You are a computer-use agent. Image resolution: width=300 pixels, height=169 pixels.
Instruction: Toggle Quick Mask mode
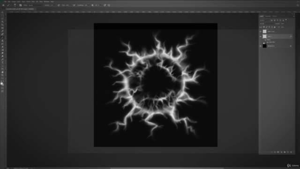[2, 88]
